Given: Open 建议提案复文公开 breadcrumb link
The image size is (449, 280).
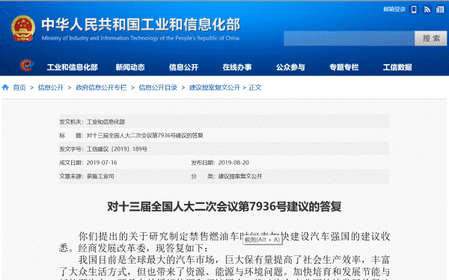Looking at the screenshot, I should click(215, 87).
